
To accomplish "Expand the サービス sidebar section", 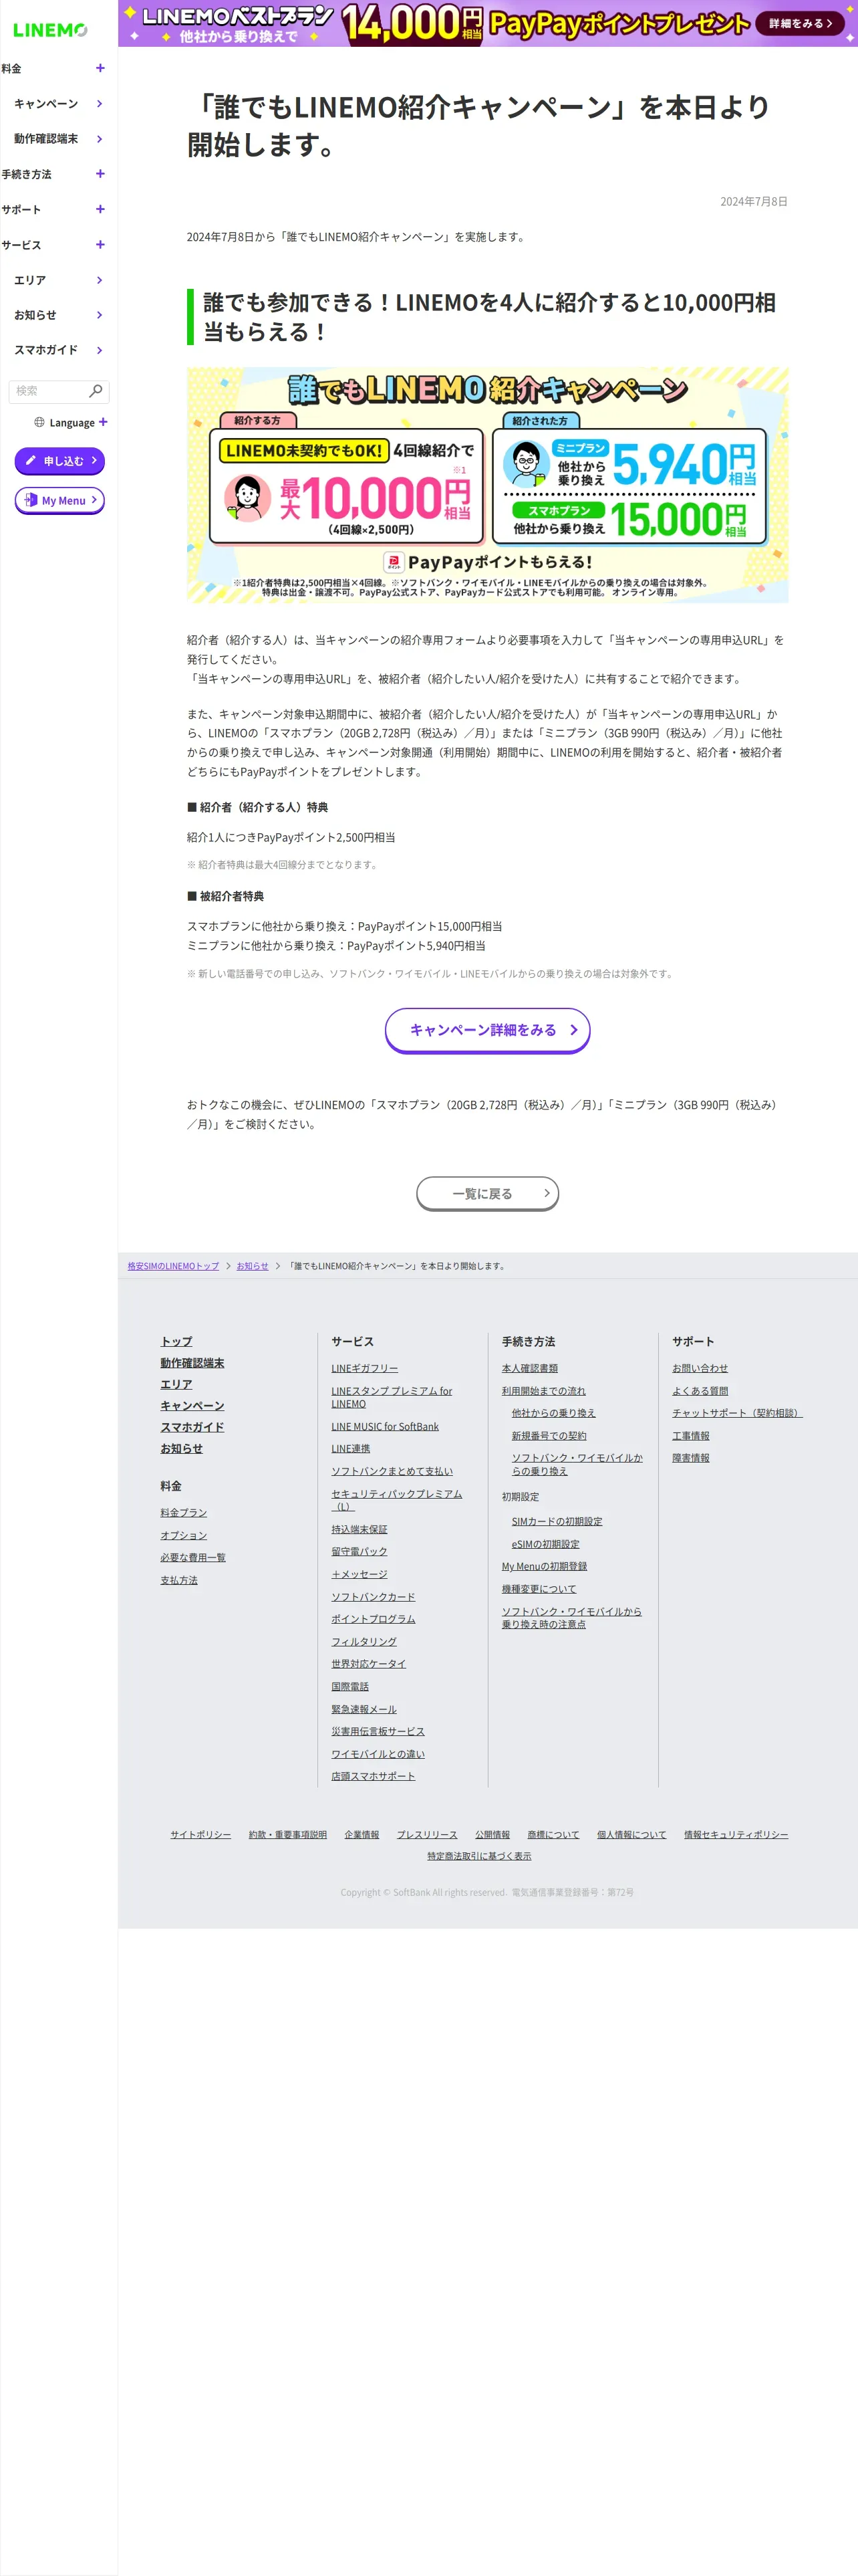I will pos(53,245).
